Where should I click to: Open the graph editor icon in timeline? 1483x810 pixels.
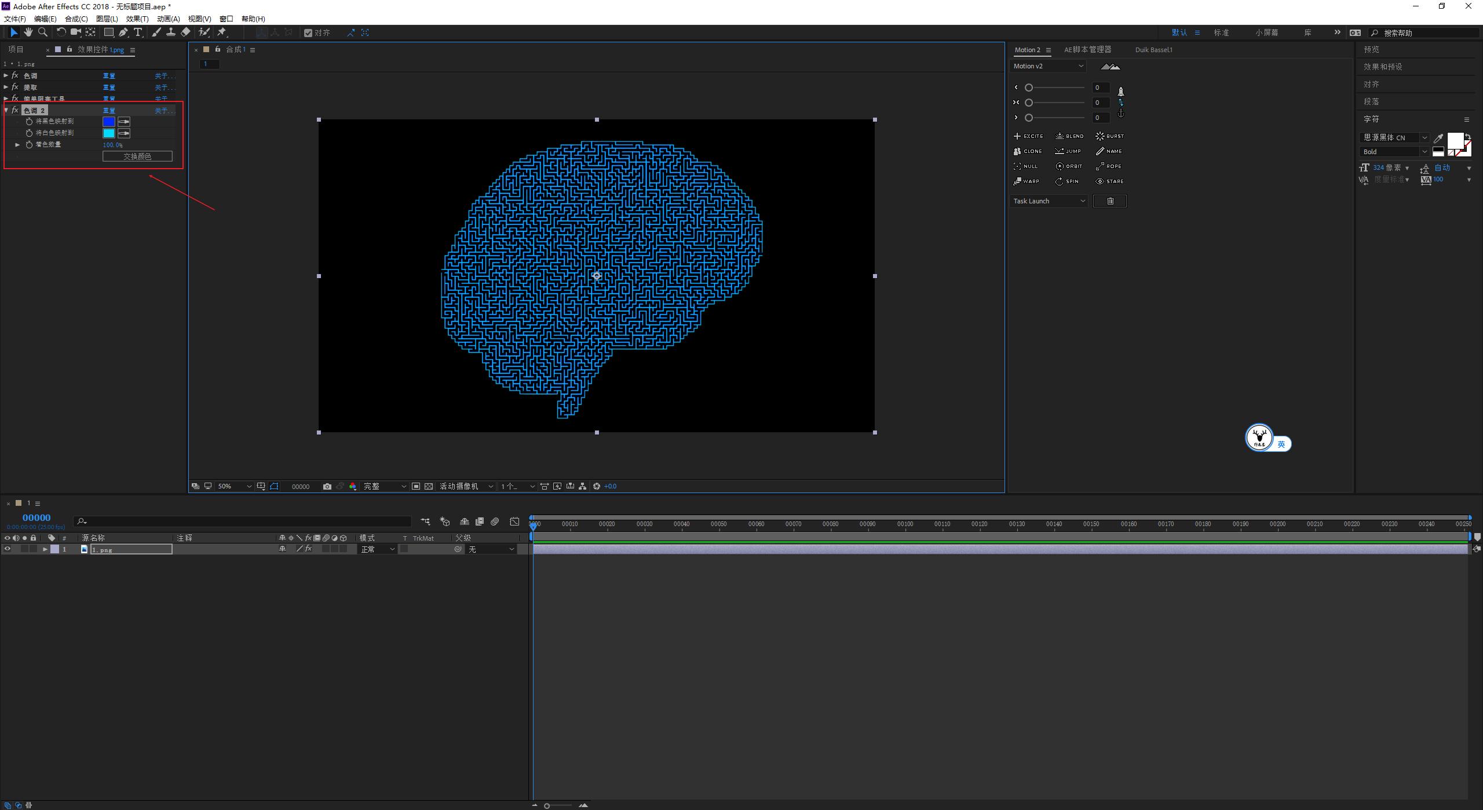(514, 521)
